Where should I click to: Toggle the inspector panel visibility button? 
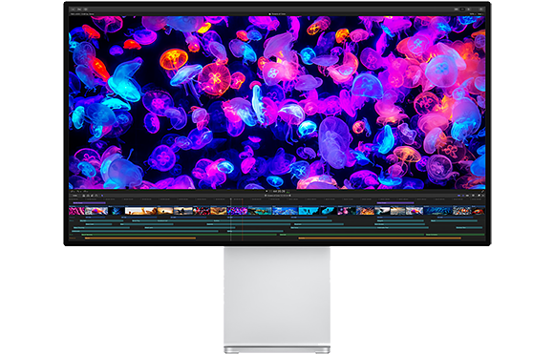pos(468,10)
